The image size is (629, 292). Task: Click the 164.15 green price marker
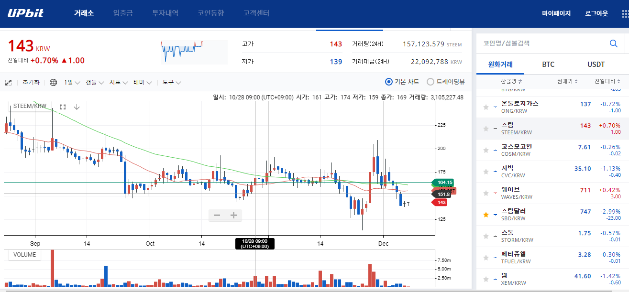(443, 182)
